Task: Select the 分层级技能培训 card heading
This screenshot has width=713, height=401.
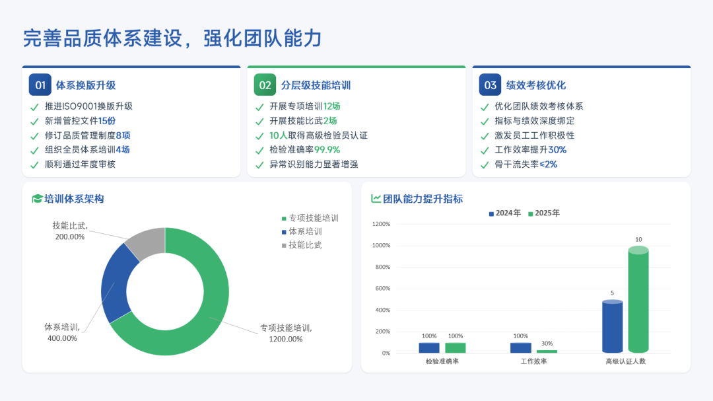Action: coord(316,85)
